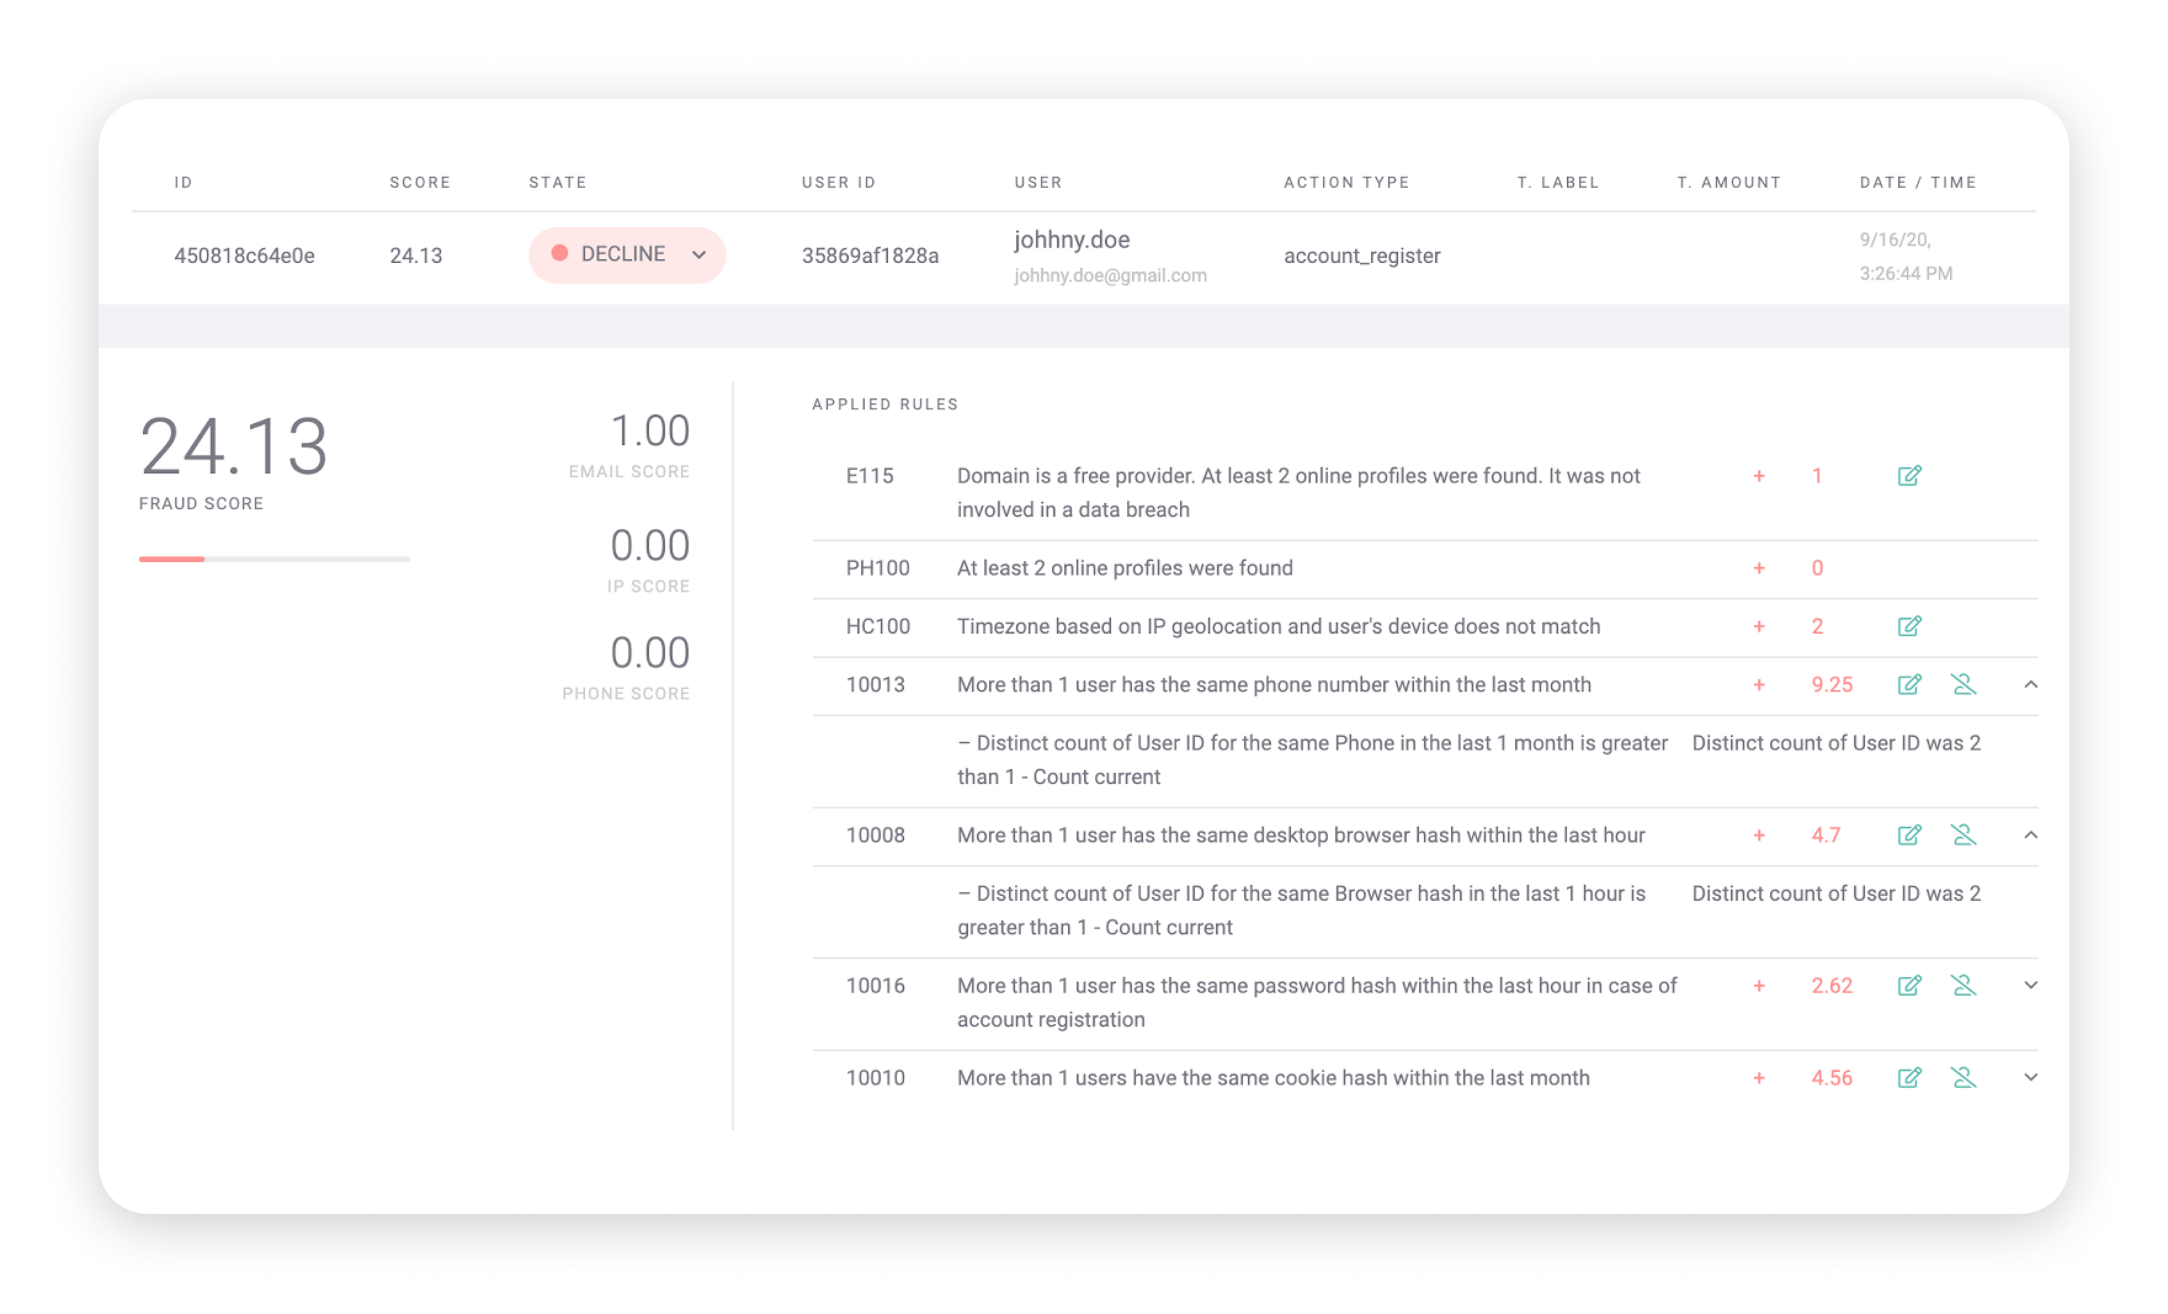Viewport: 2168px width, 1314px height.
Task: Click the T. LABEL column header
Action: [1558, 182]
